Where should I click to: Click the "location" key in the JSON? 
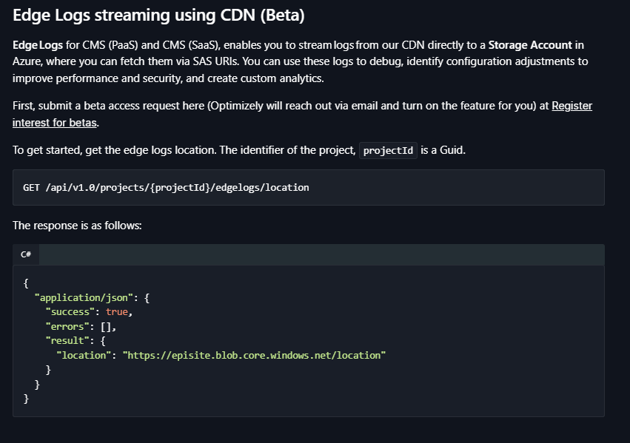coord(84,355)
